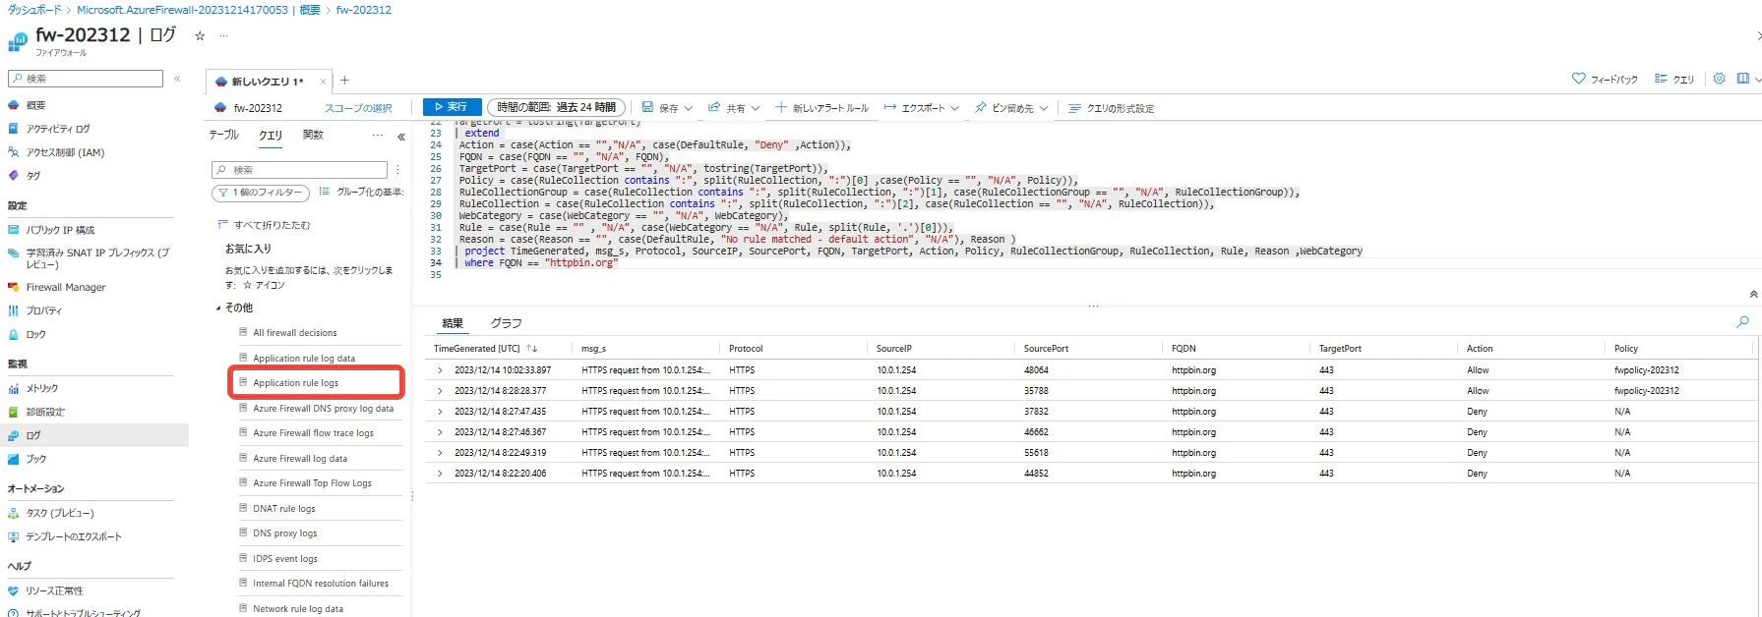1762x617 pixels.
Task: Run the query with the 実行 button
Action: click(x=452, y=107)
